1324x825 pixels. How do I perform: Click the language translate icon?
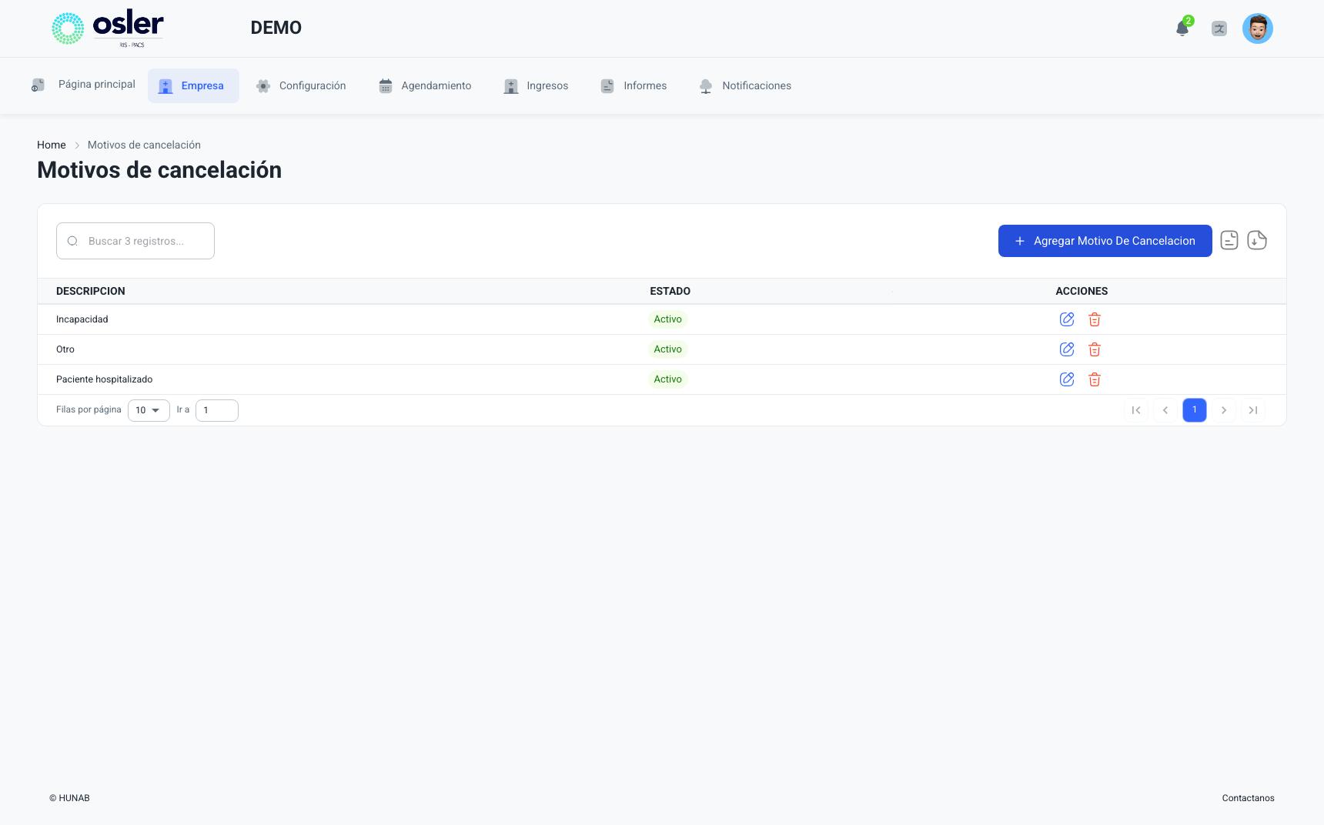tap(1219, 28)
